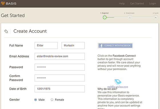Choose the Male gender option

pos(35,100)
